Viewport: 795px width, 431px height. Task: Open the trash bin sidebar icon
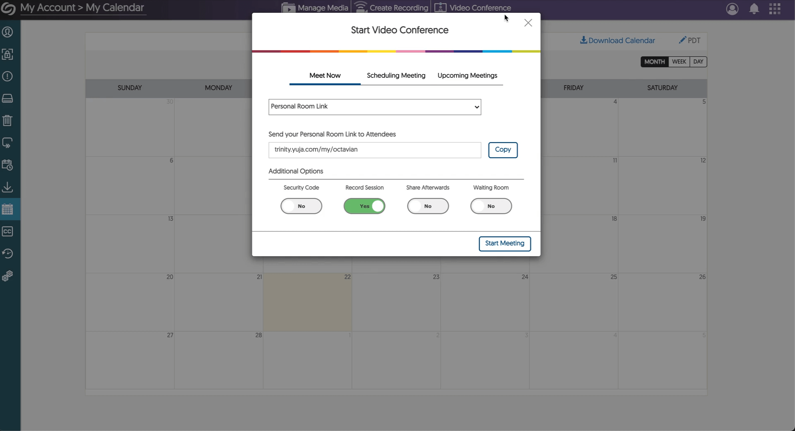(8, 121)
